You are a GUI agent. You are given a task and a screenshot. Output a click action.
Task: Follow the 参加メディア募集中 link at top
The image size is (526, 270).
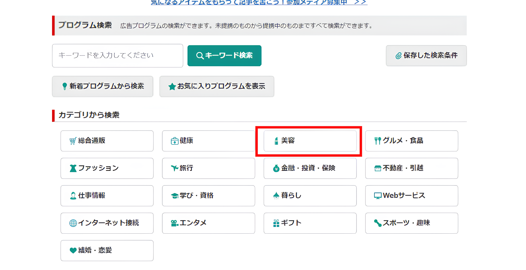(259, 3)
